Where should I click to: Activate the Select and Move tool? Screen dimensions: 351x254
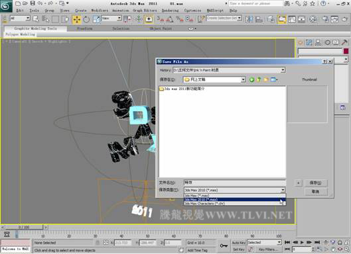pyautogui.click(x=77, y=19)
